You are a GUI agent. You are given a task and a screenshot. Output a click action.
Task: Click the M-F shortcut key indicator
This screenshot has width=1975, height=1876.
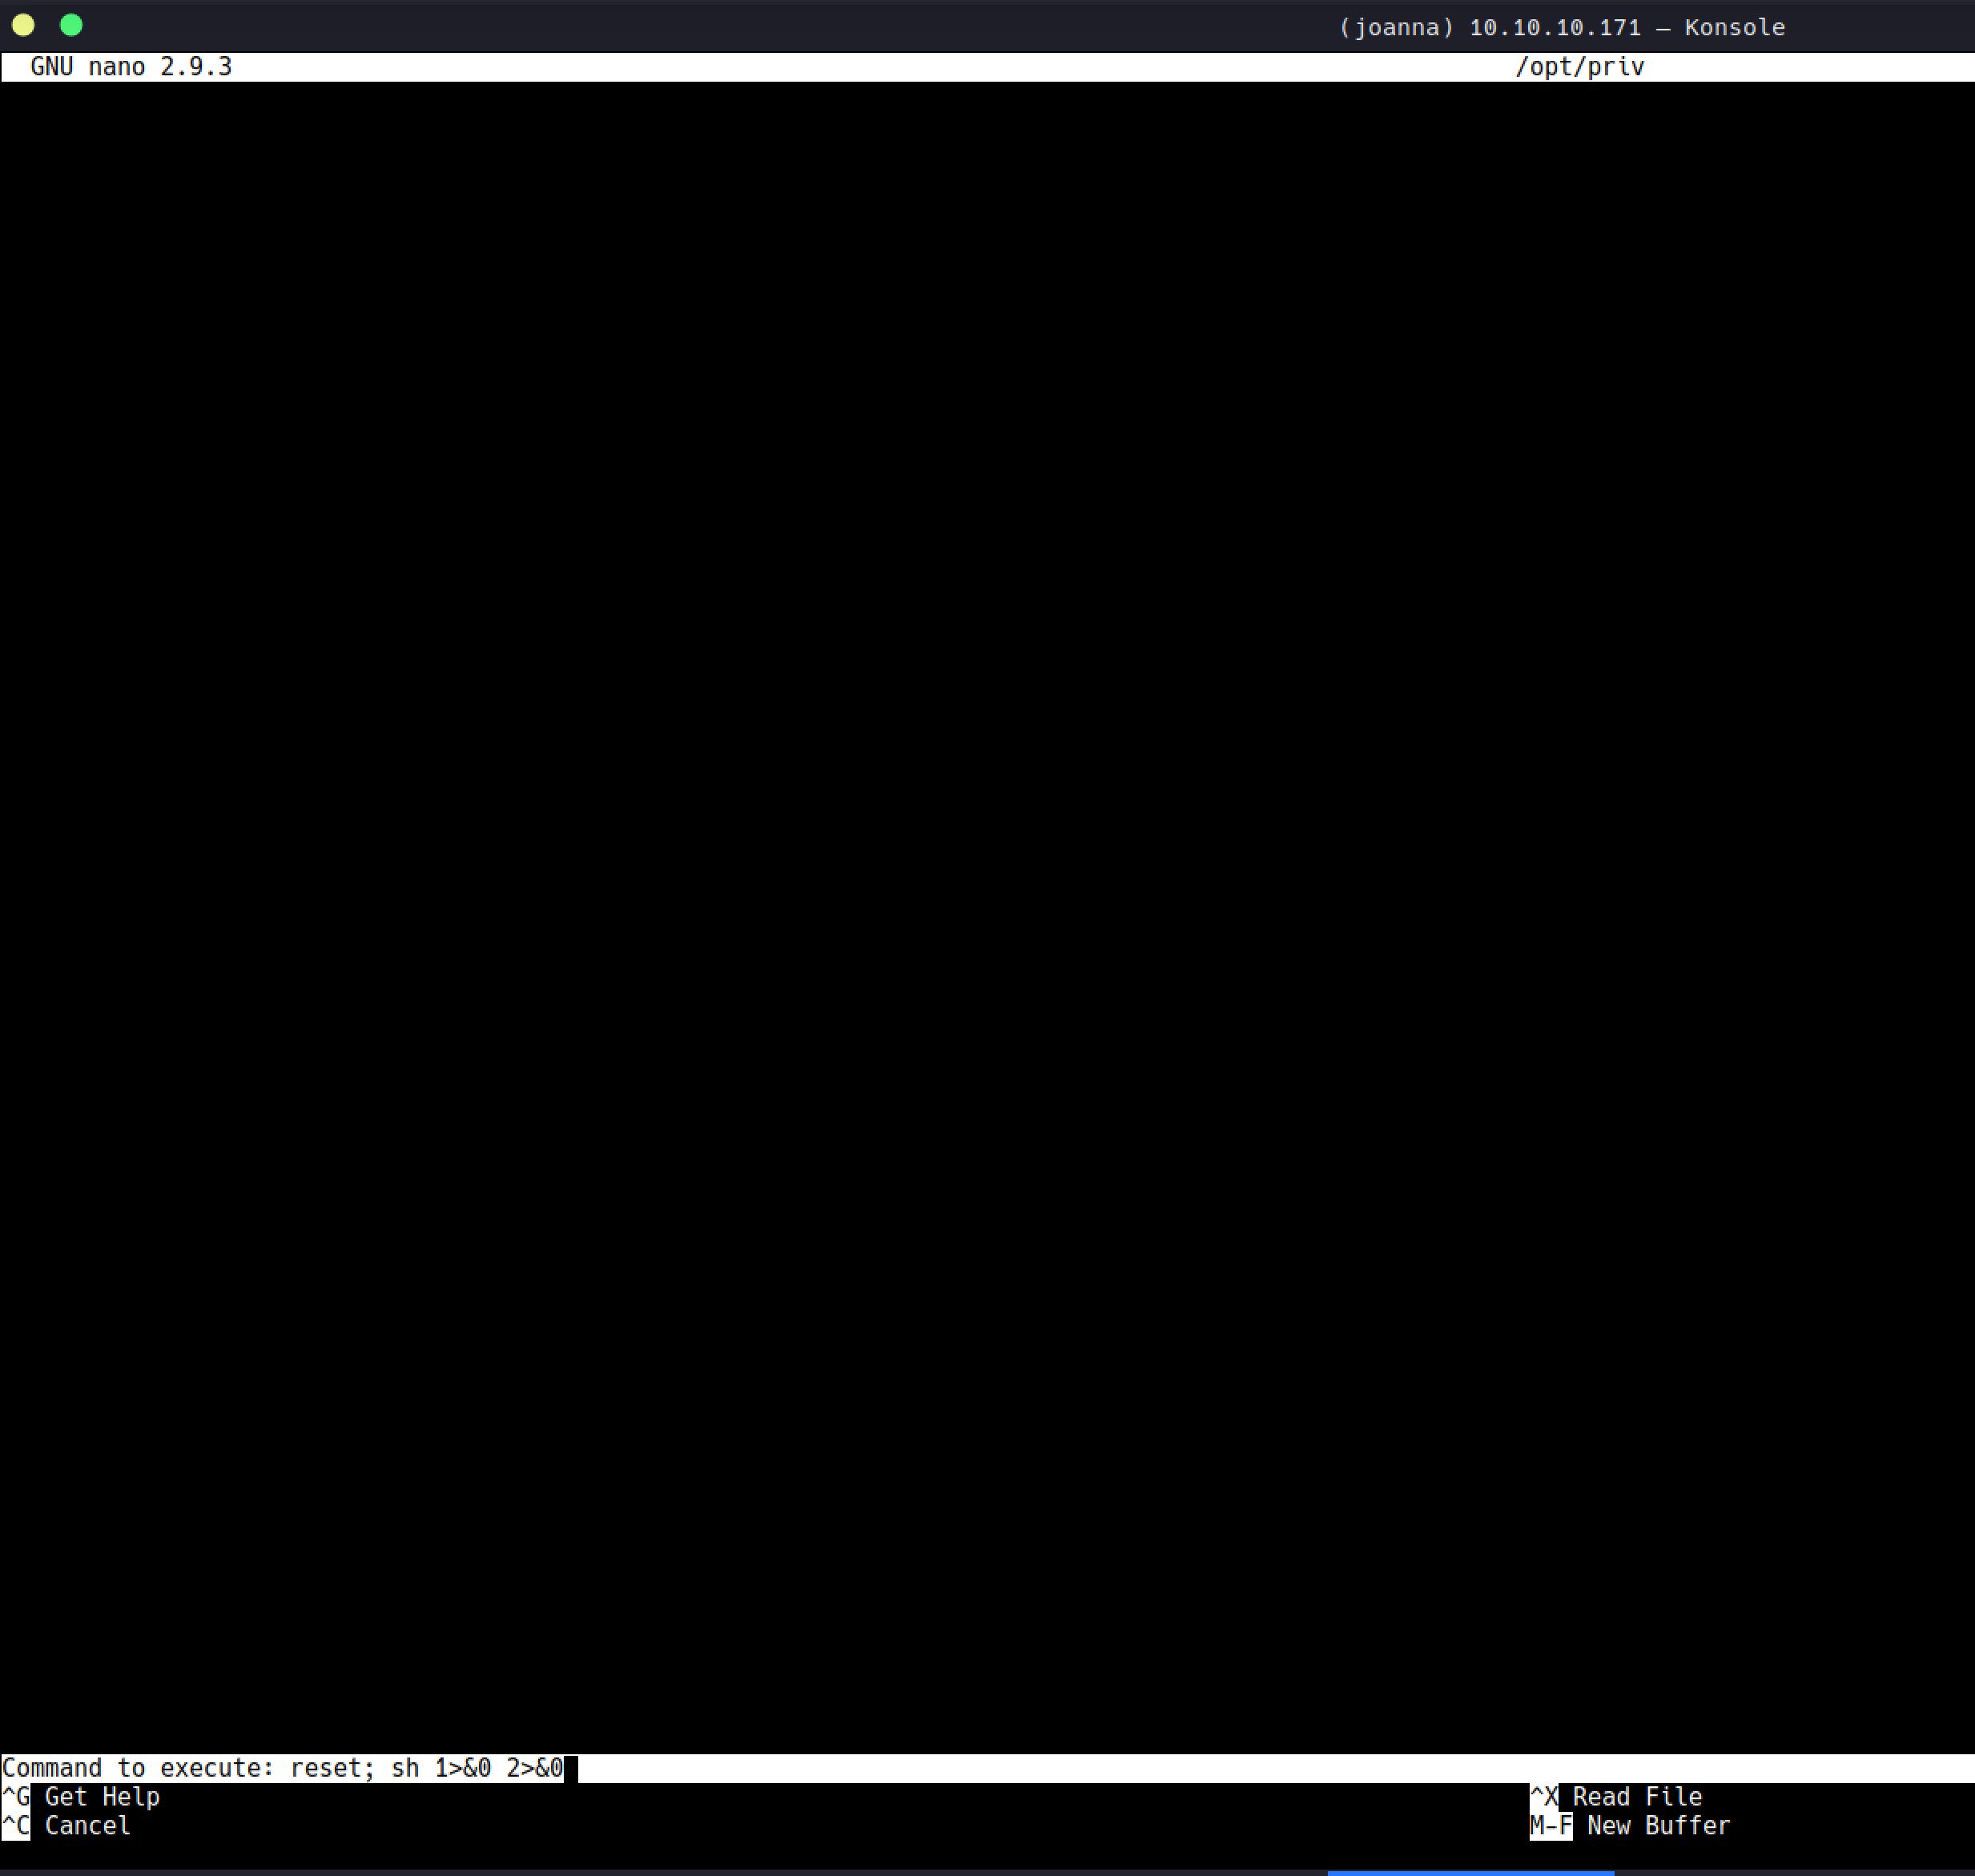[x=1551, y=1826]
